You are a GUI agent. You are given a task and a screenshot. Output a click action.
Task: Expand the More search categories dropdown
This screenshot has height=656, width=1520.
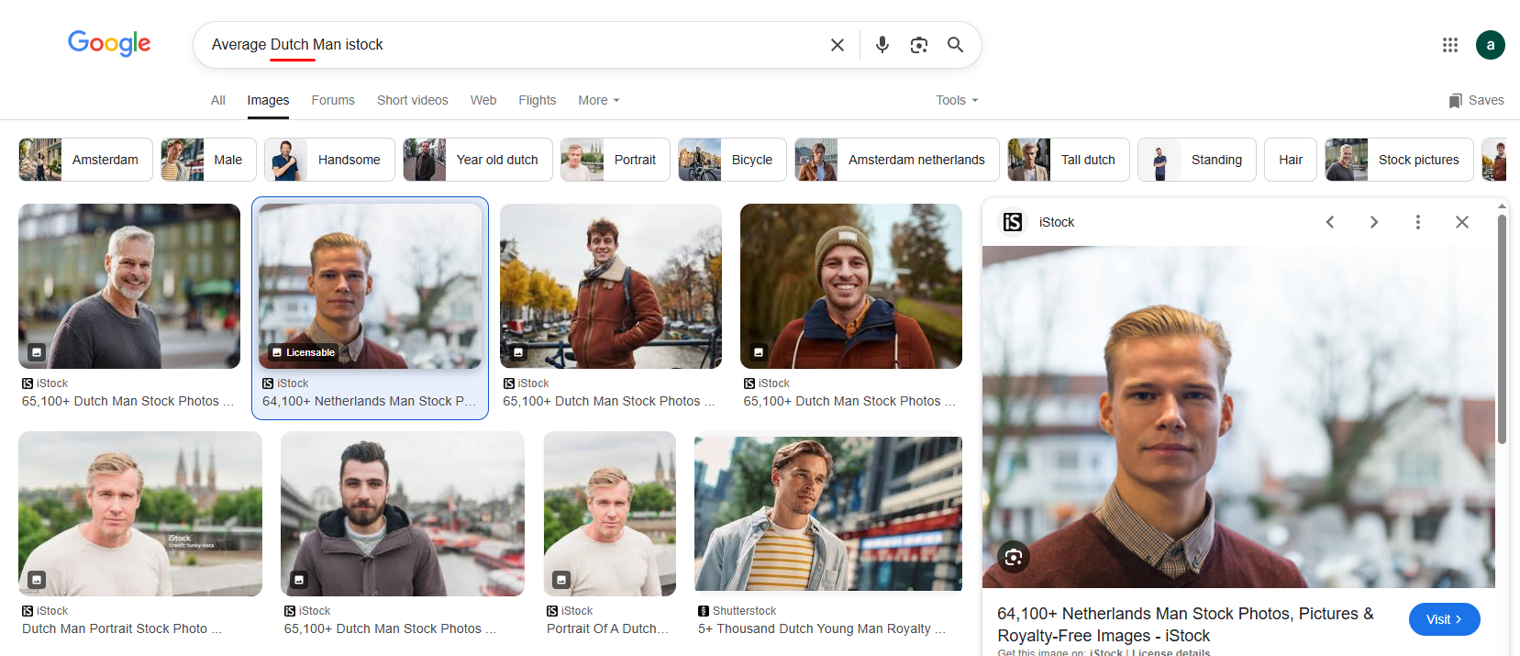(598, 100)
